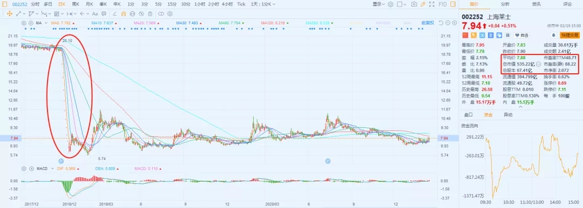Enter fullscreen chart mode
This screenshot has height=208, width=583.
pyautogui.click(x=432, y=4)
